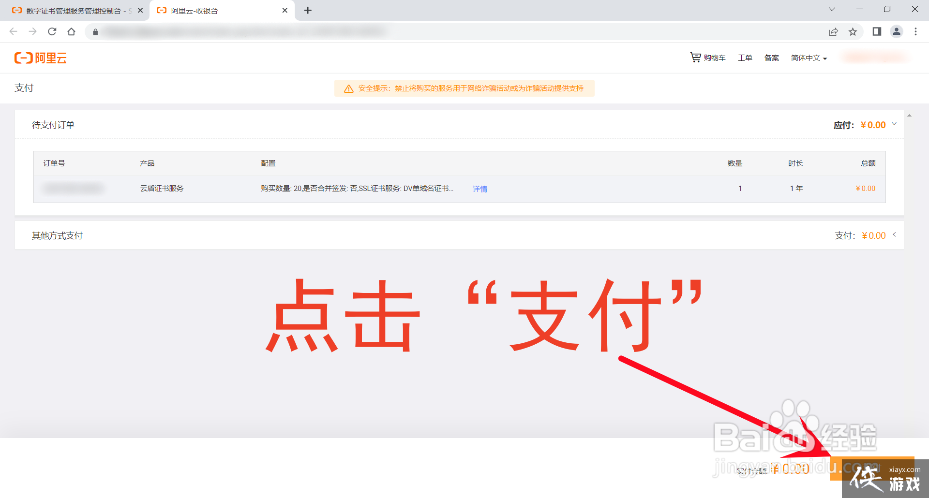Click the lock icon in address bar

[x=95, y=32]
